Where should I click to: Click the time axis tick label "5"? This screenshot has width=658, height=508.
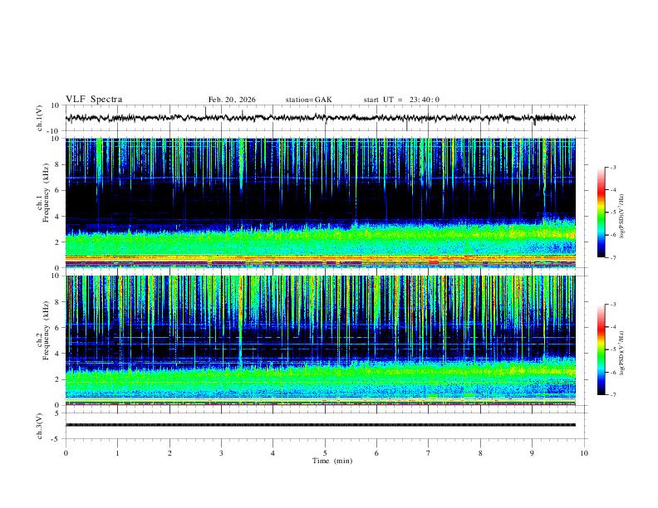(325, 453)
